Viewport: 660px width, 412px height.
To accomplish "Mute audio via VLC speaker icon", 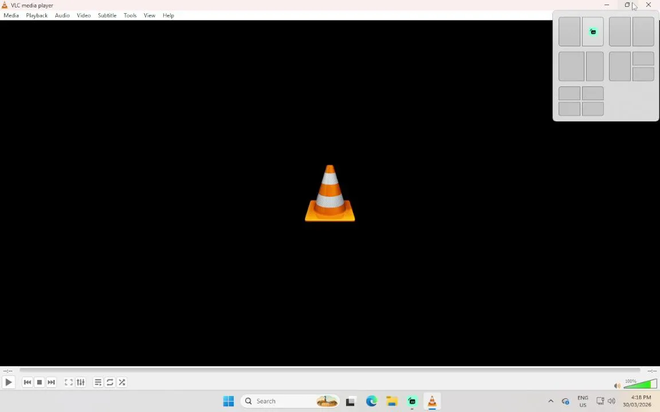I will (x=617, y=386).
